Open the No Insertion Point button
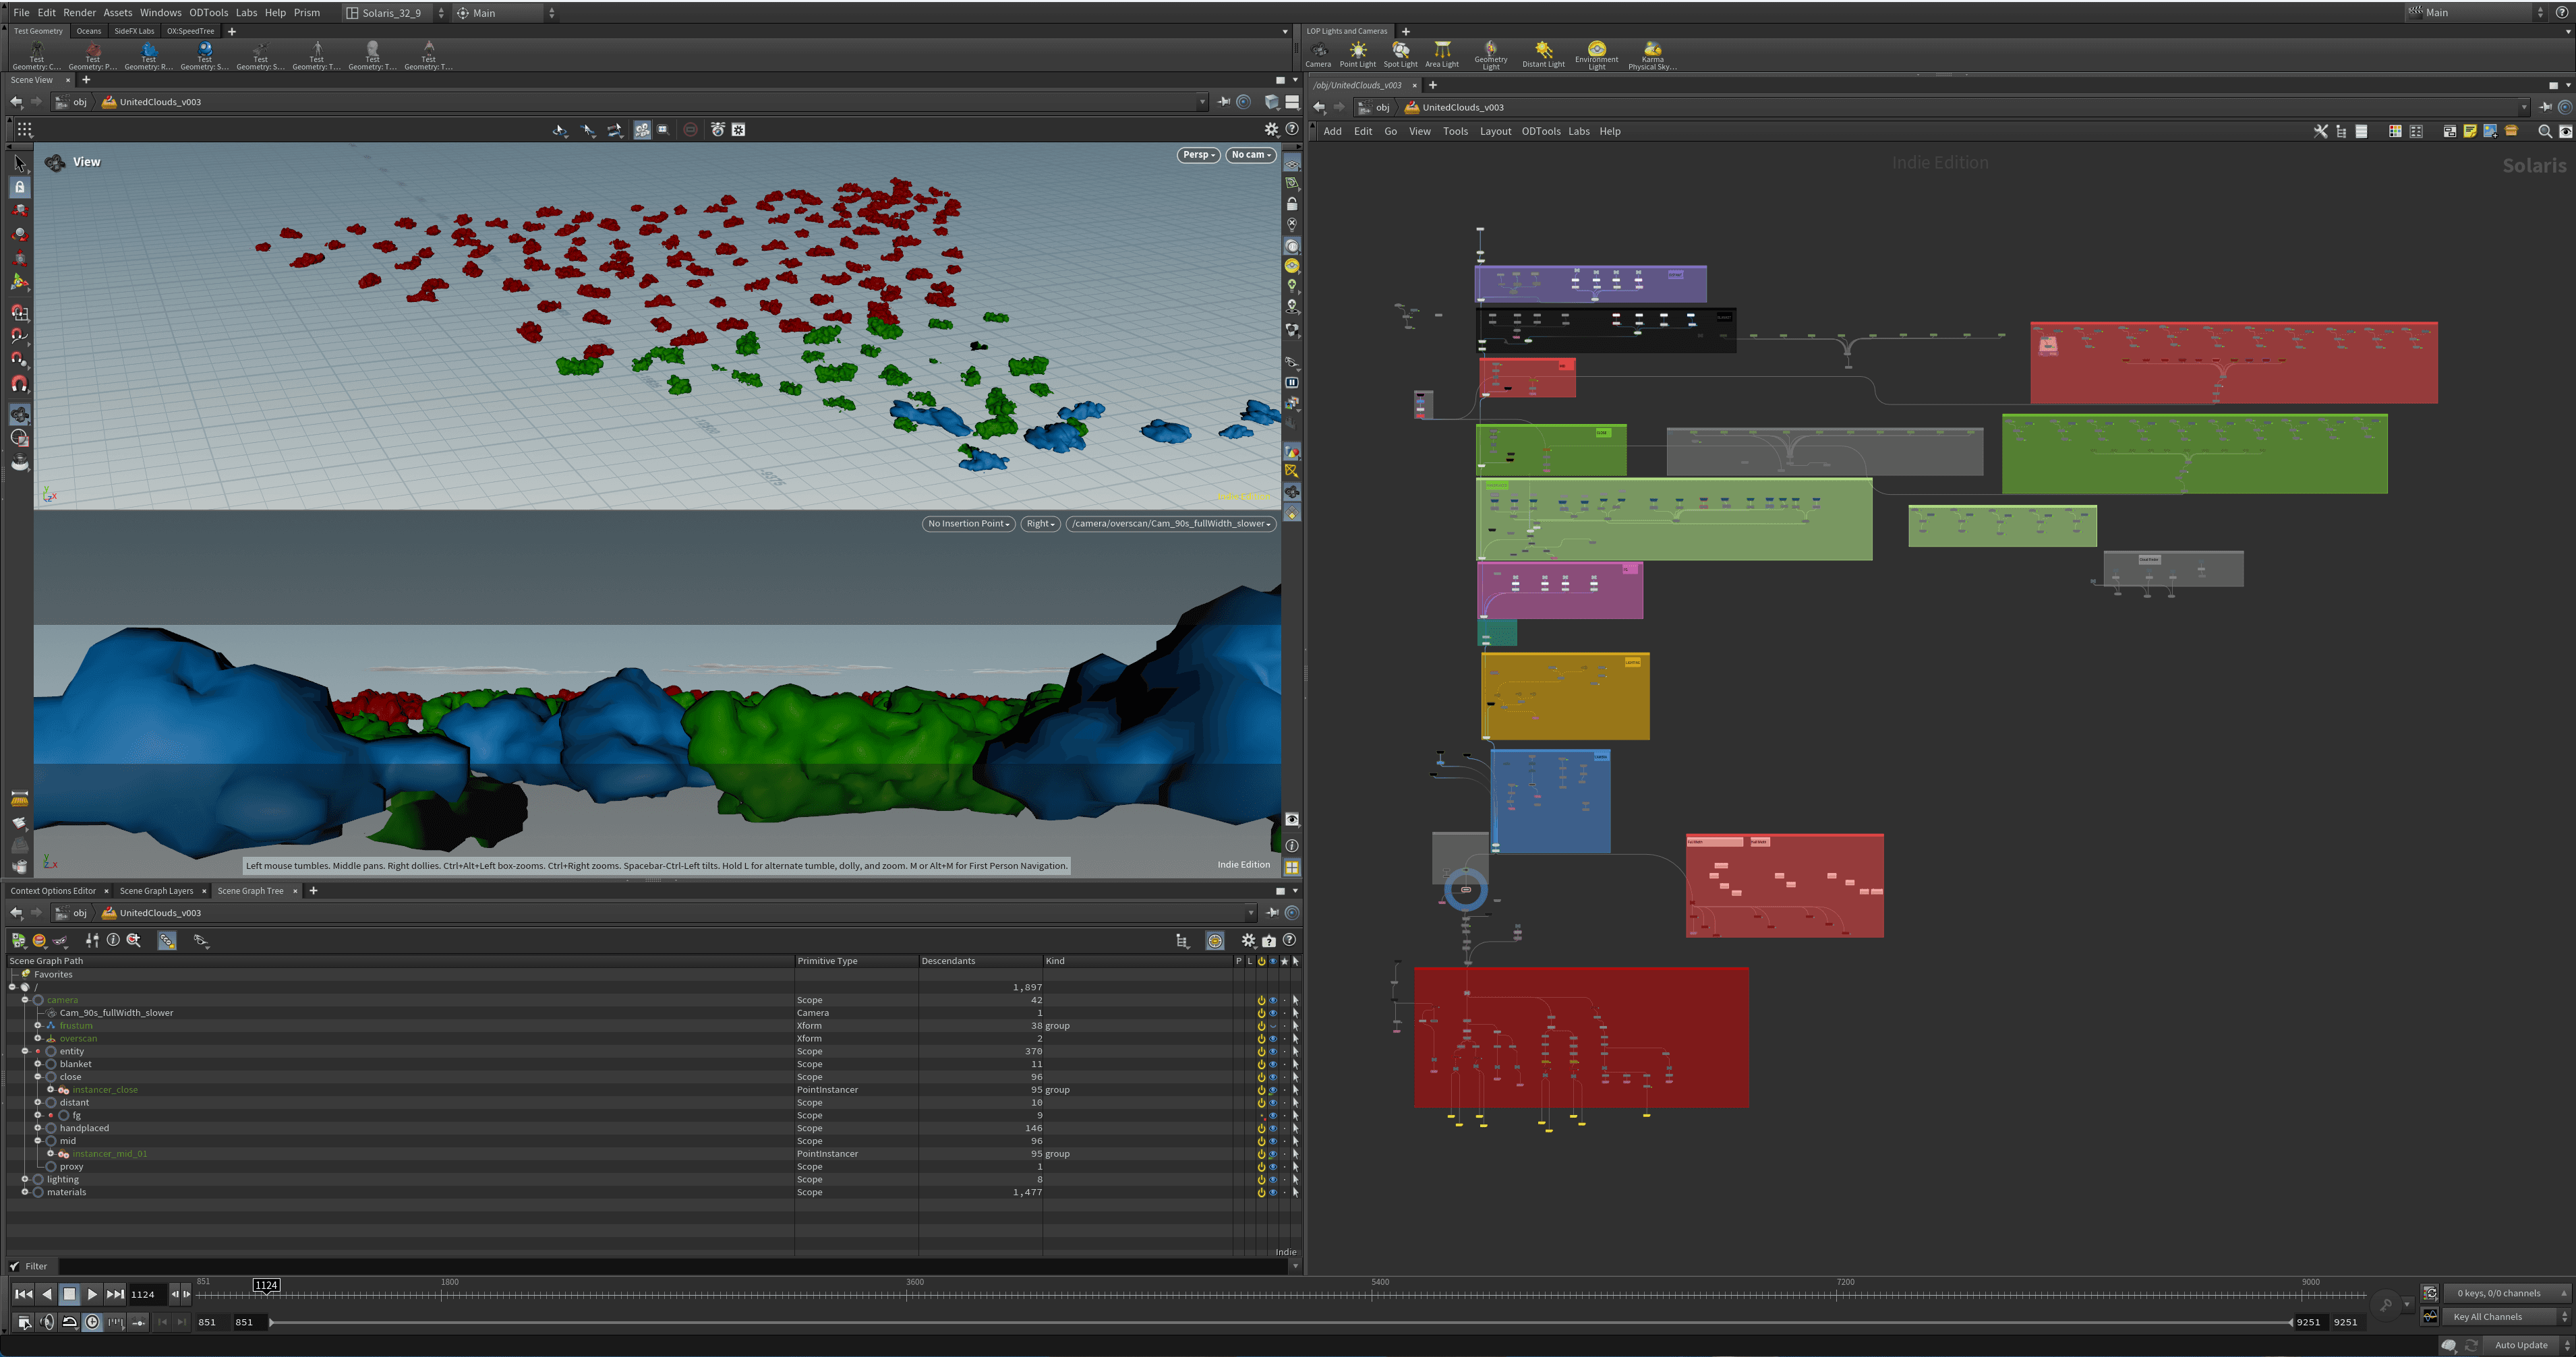This screenshot has height=1357, width=2576. tap(968, 524)
